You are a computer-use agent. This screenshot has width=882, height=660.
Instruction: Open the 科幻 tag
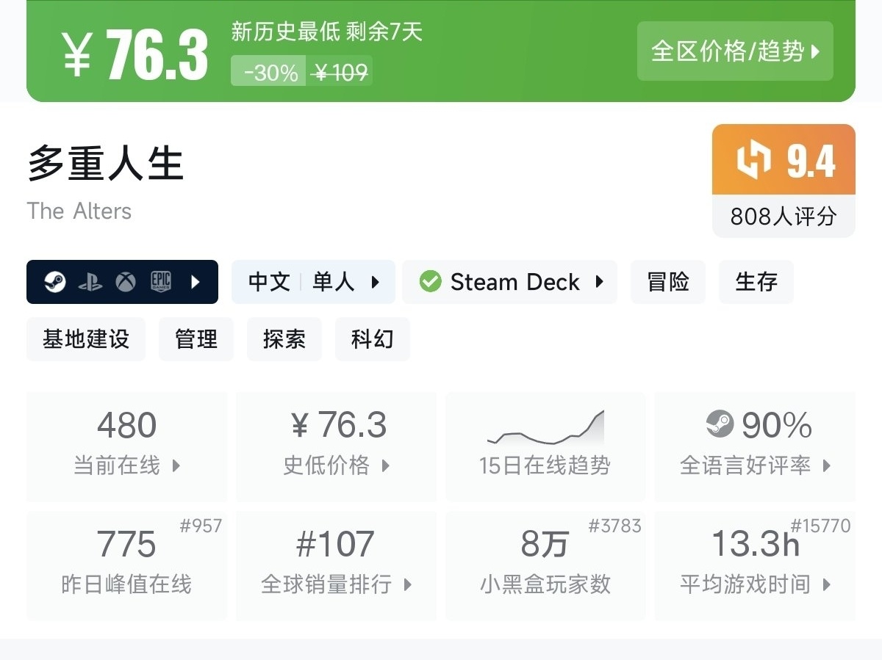tap(373, 339)
